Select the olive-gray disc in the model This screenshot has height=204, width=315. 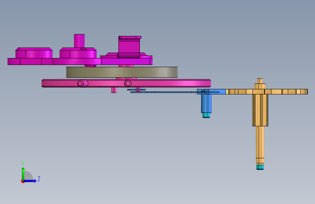pos(122,72)
